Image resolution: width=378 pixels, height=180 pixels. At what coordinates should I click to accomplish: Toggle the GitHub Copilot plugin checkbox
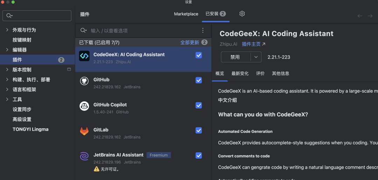point(199,105)
